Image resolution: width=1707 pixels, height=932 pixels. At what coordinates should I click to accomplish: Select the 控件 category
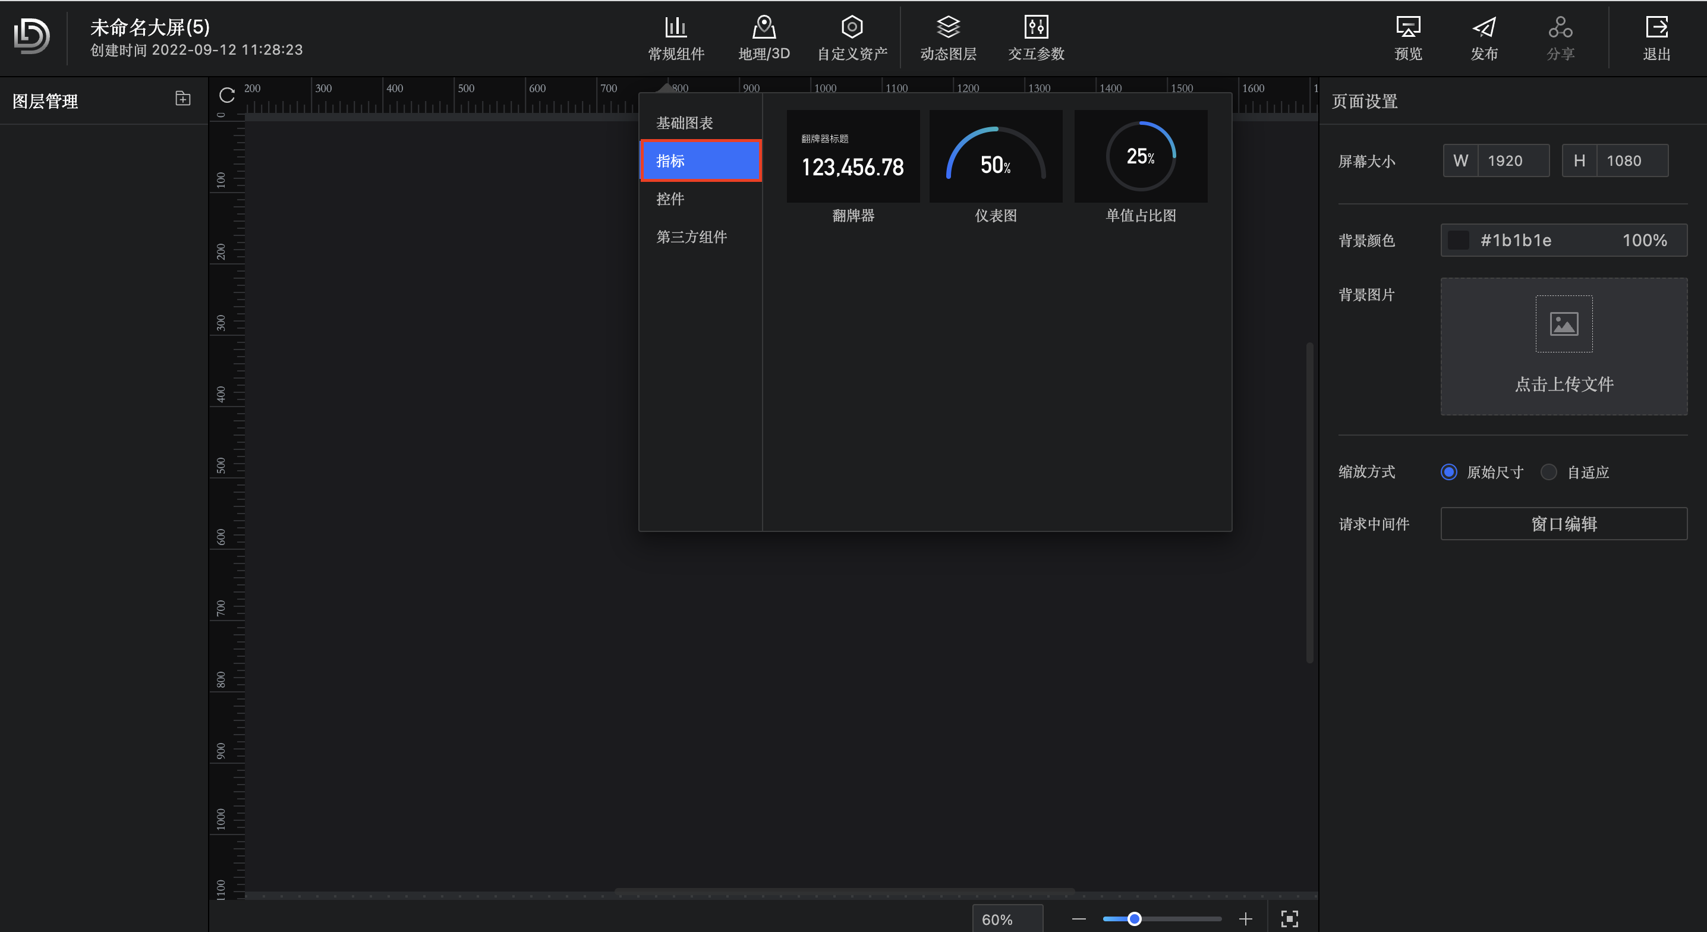tap(670, 199)
